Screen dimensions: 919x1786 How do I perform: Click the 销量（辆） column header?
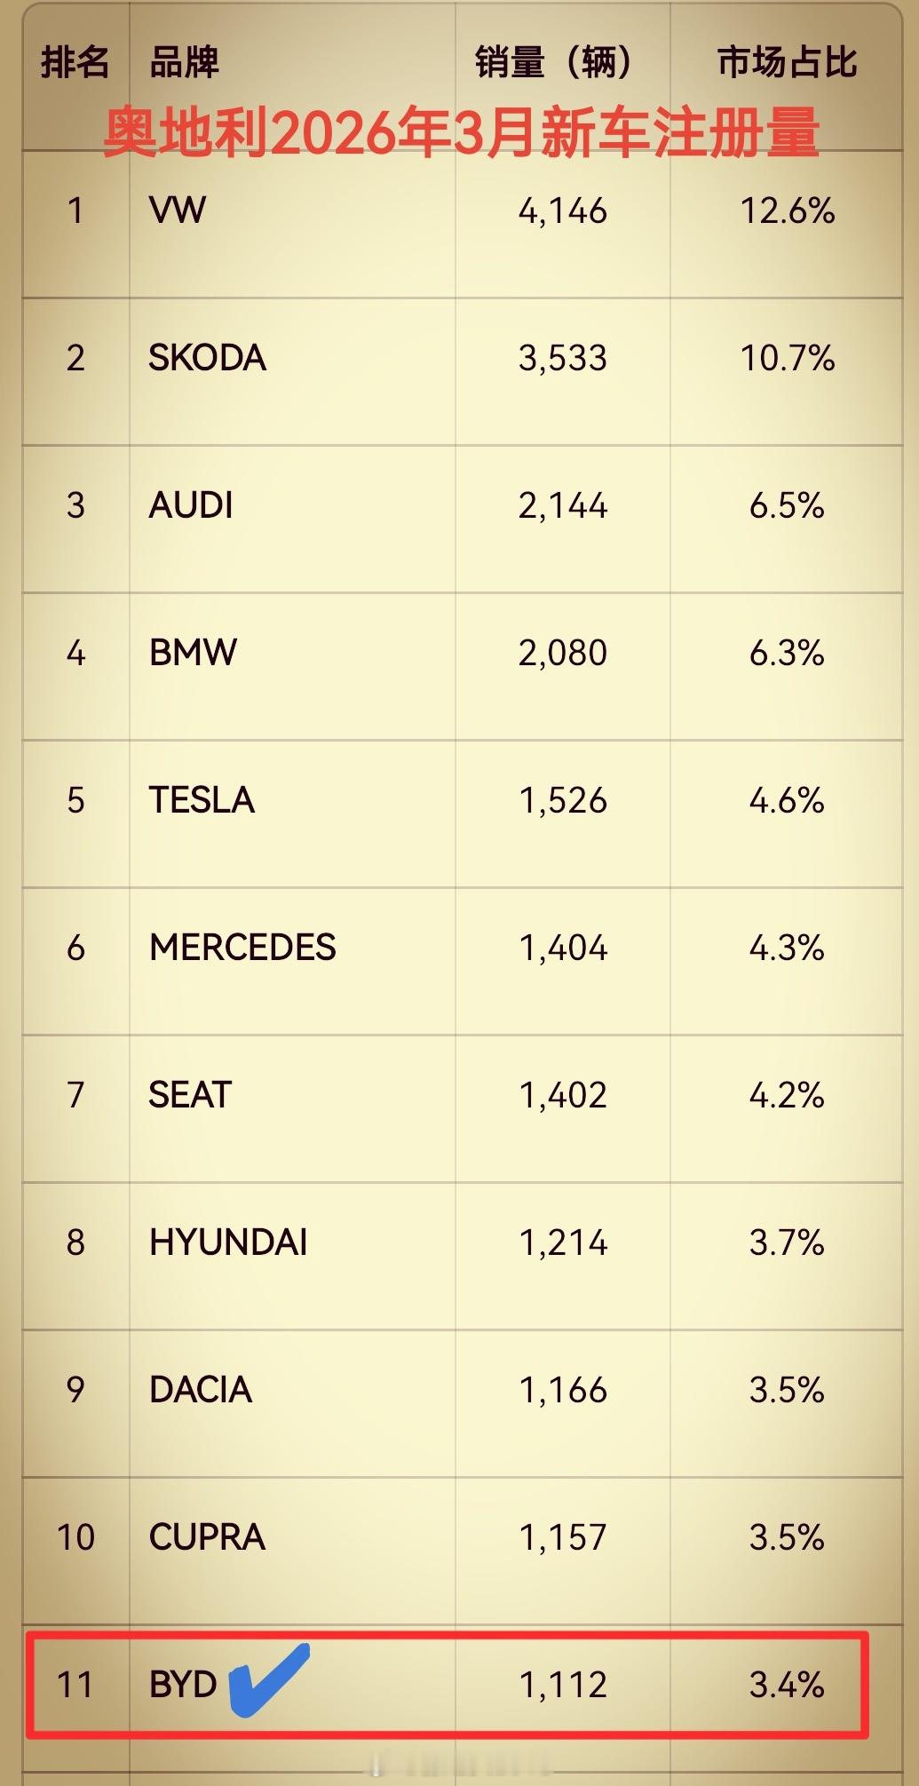pos(553,62)
